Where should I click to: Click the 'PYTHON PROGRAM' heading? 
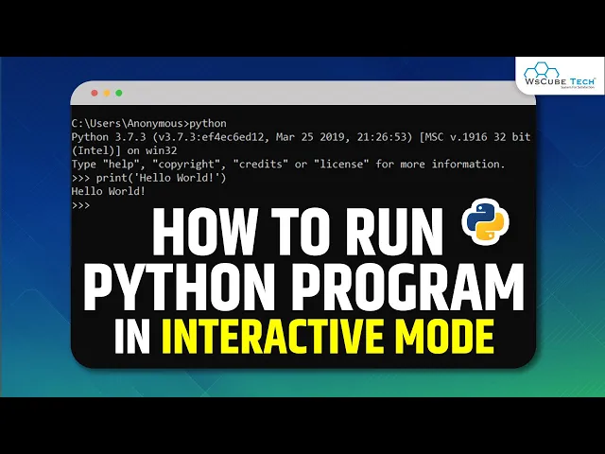(x=303, y=287)
